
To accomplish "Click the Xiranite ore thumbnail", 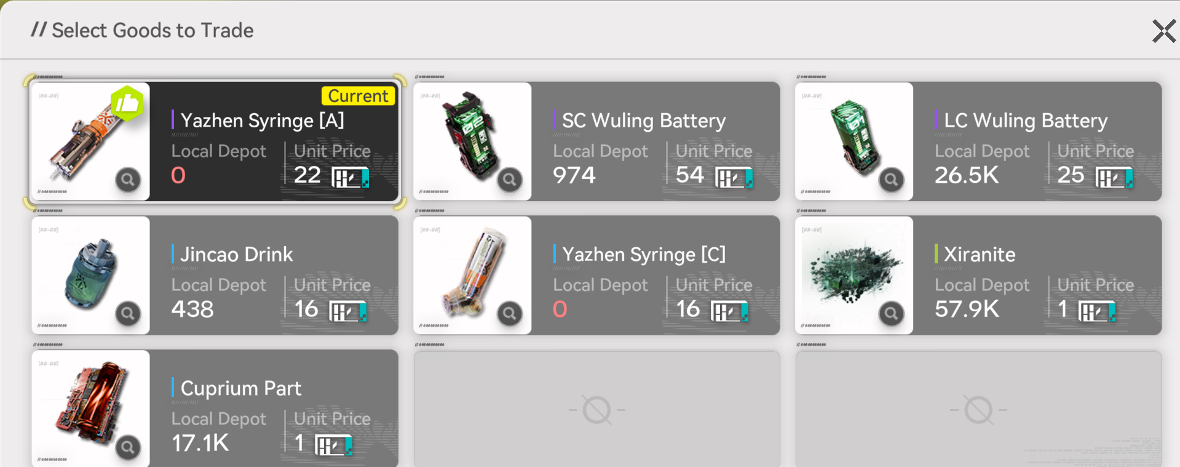I will point(854,275).
